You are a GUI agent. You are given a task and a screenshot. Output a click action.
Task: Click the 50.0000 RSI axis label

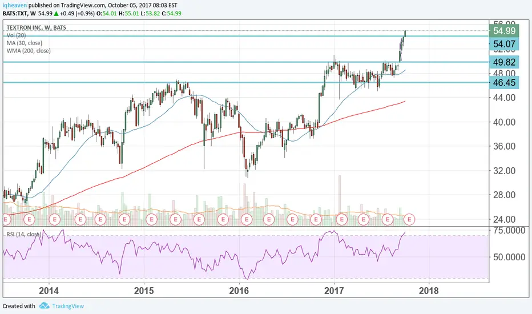(509, 257)
